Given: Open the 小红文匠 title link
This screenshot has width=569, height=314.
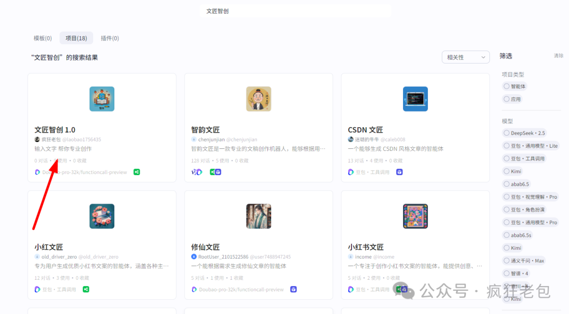Looking at the screenshot, I should click(x=48, y=247).
